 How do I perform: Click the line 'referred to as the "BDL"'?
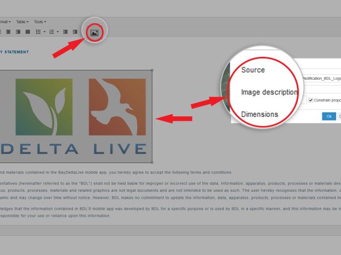pyautogui.click(x=170, y=183)
